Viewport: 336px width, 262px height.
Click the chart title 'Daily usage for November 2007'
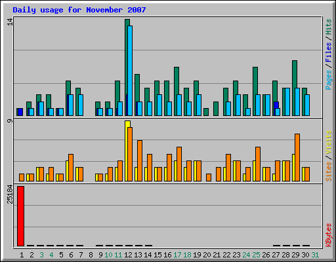pos(79,10)
